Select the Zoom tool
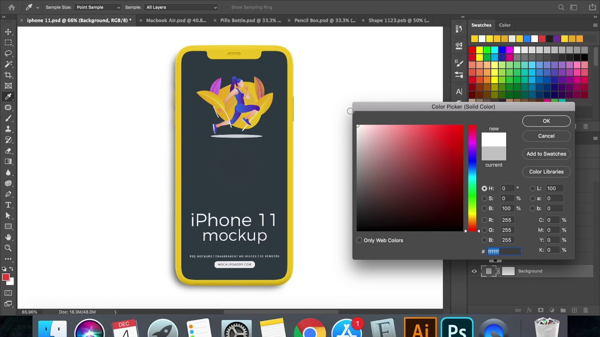Image resolution: width=600 pixels, height=337 pixels. tap(8, 248)
